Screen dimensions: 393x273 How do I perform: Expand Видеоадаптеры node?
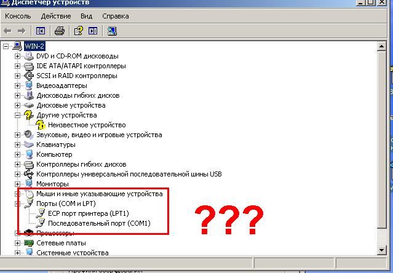coord(17,85)
